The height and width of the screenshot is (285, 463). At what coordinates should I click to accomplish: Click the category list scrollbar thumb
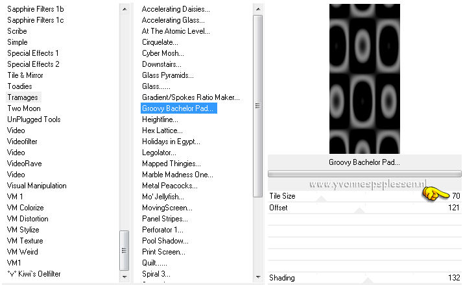125,251
